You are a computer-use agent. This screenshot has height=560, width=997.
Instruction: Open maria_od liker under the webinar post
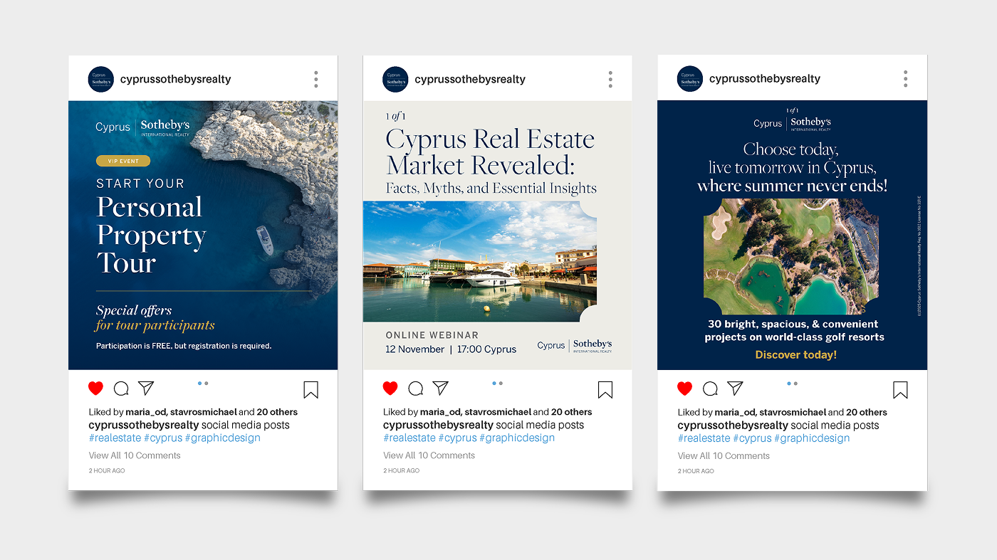pos(442,412)
